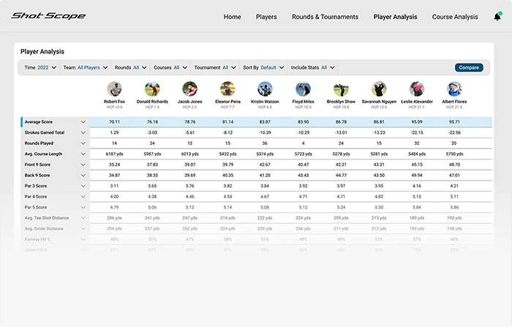This screenshot has width=512, height=327.
Task: Click the Robert Fox name
Action: (x=114, y=102)
